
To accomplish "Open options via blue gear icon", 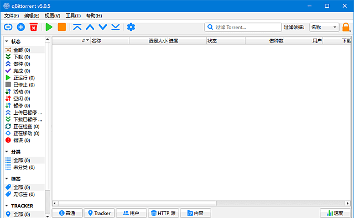I will [x=131, y=27].
